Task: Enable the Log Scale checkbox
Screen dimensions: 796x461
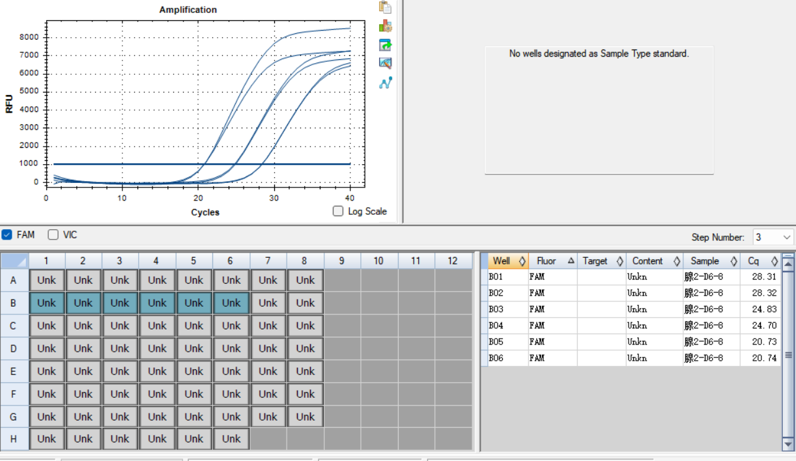Action: point(338,211)
